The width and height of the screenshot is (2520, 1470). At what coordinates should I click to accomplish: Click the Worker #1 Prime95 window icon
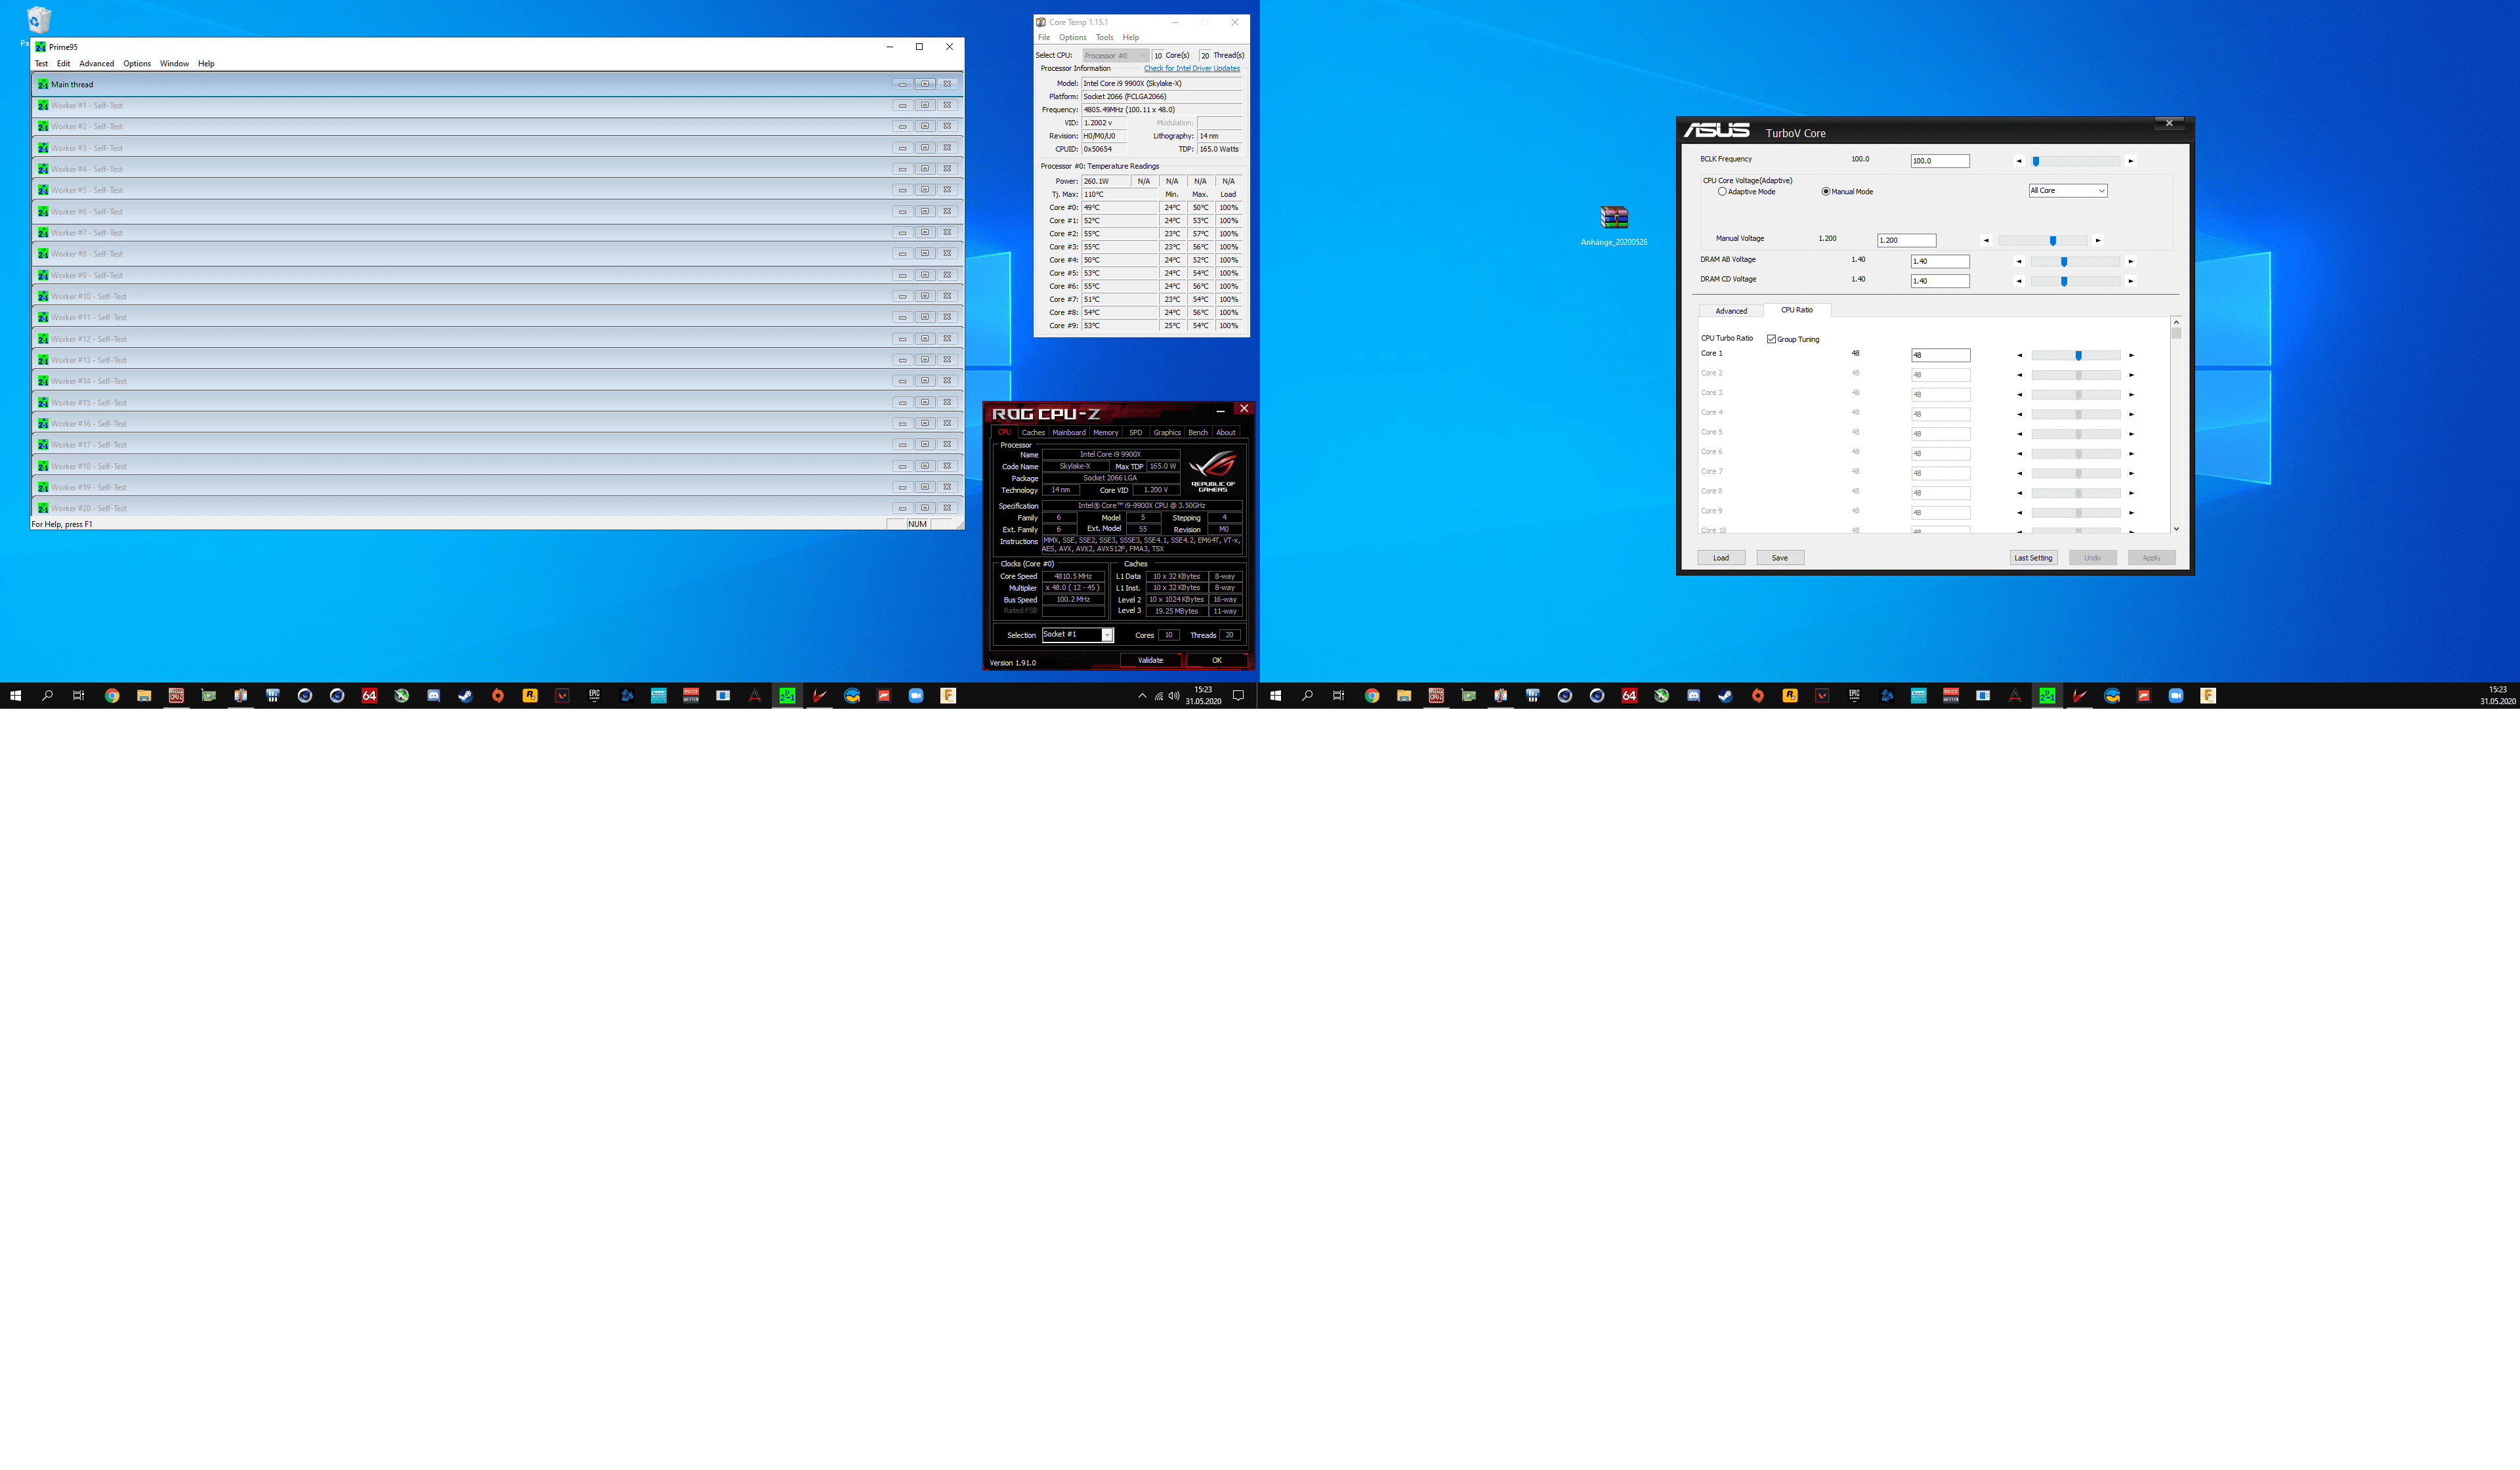click(42, 105)
